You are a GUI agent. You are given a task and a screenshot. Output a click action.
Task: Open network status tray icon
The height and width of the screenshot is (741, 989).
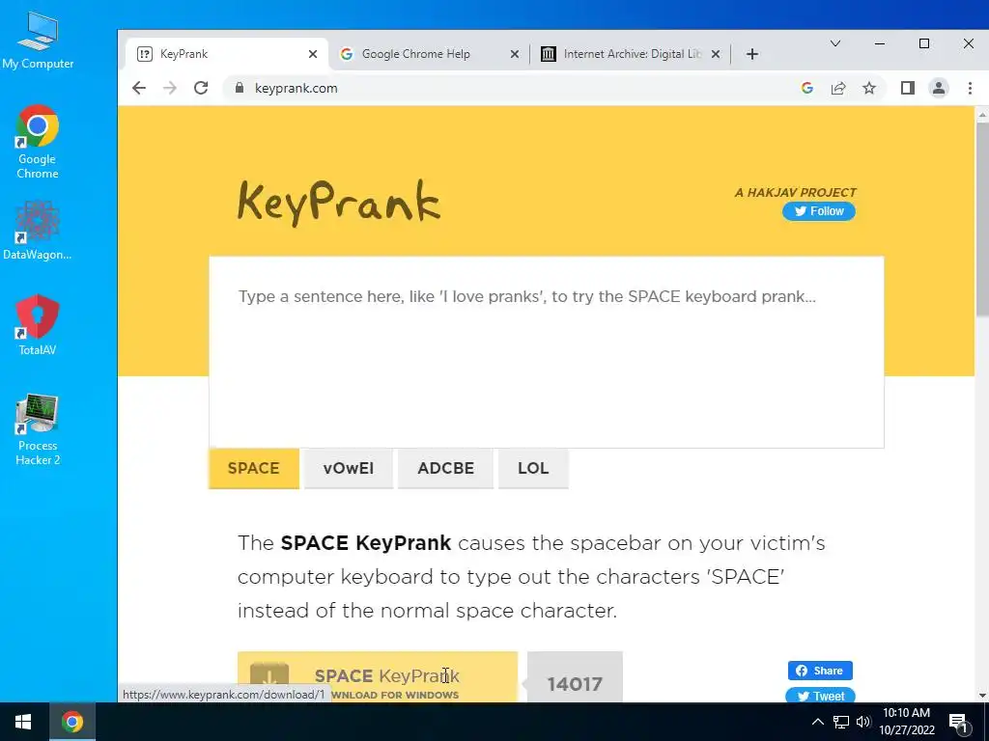point(841,722)
